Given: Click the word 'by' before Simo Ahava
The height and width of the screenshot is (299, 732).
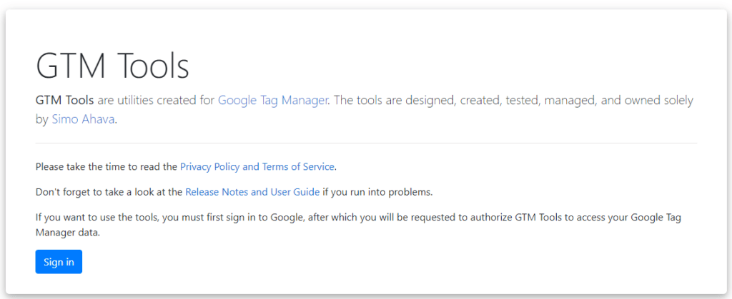Looking at the screenshot, I should 42,119.
